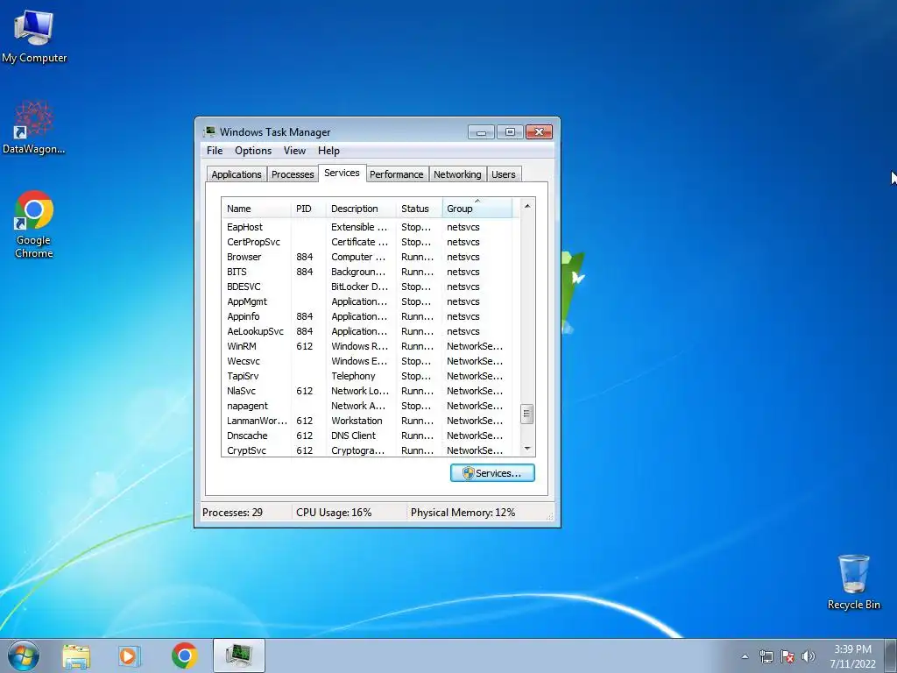Image resolution: width=897 pixels, height=673 pixels.
Task: Select the NlaSvc service row
Action: tap(367, 391)
